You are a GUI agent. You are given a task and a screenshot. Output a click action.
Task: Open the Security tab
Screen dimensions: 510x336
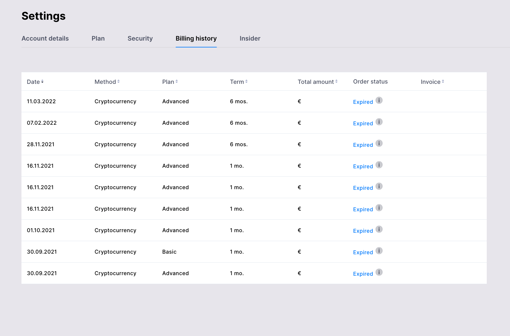(x=140, y=38)
